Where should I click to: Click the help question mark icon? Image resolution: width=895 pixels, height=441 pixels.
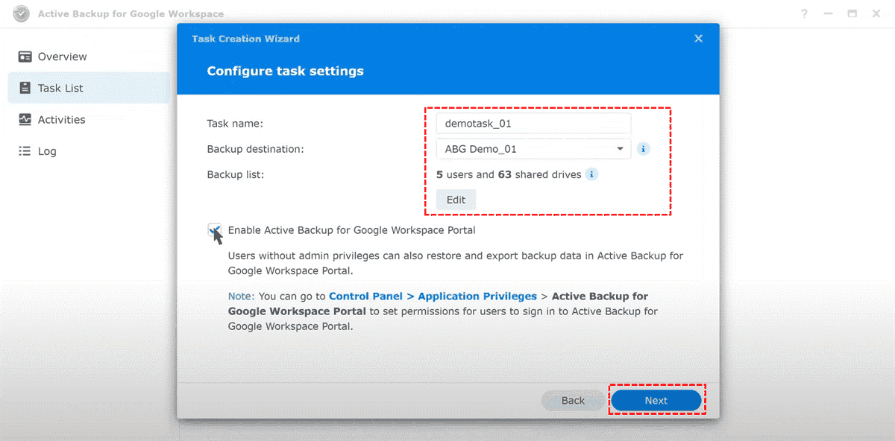click(x=805, y=14)
